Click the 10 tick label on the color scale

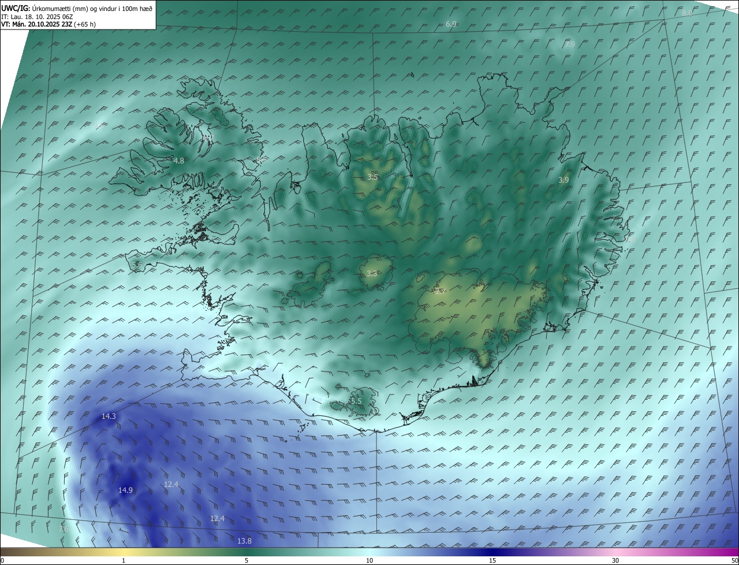[369, 560]
